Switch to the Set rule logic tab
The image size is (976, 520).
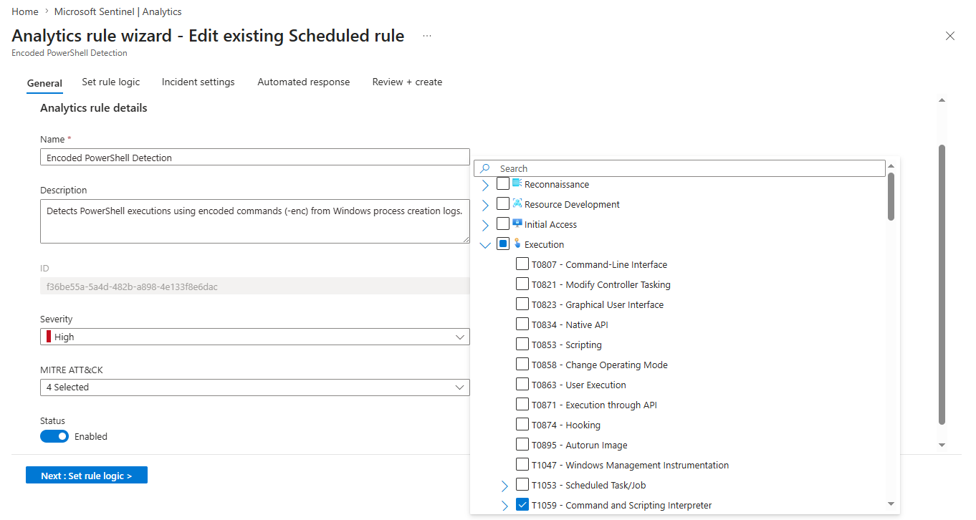click(x=111, y=82)
